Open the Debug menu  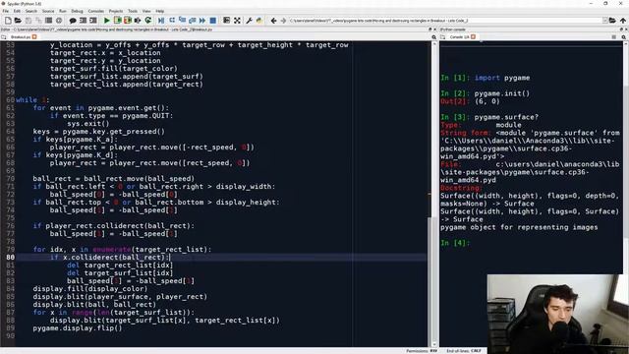point(77,11)
